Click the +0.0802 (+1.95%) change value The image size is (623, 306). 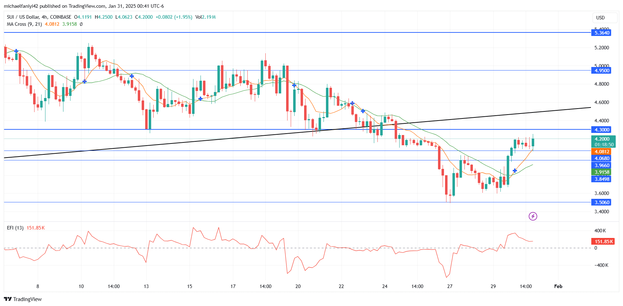tap(174, 17)
